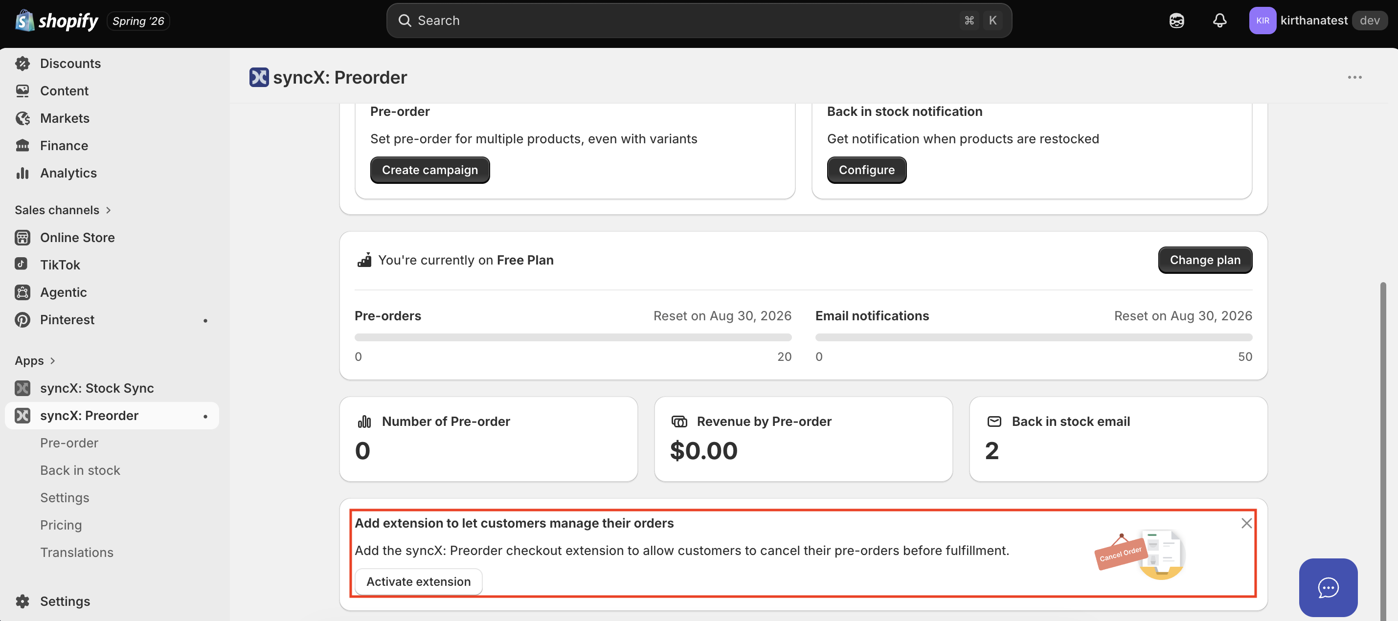
Task: Expand the Apps section
Action: pyautogui.click(x=35, y=361)
